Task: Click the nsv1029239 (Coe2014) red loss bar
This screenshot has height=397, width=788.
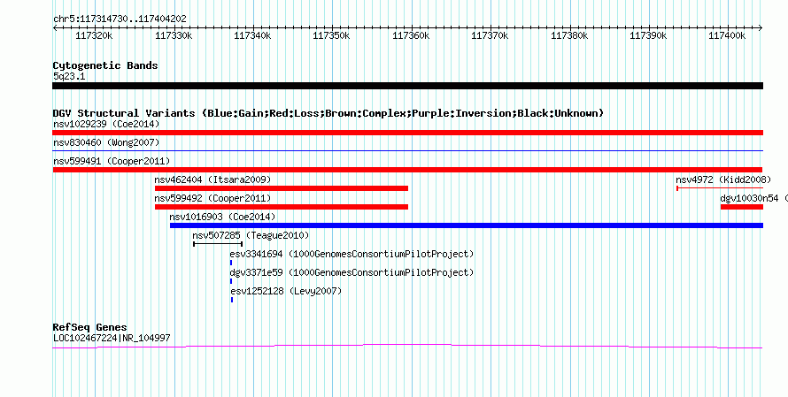Action: [407, 133]
